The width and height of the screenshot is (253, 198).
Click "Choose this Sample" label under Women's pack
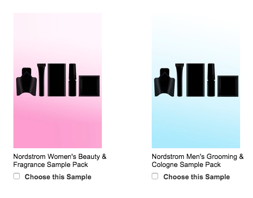[x=58, y=177]
